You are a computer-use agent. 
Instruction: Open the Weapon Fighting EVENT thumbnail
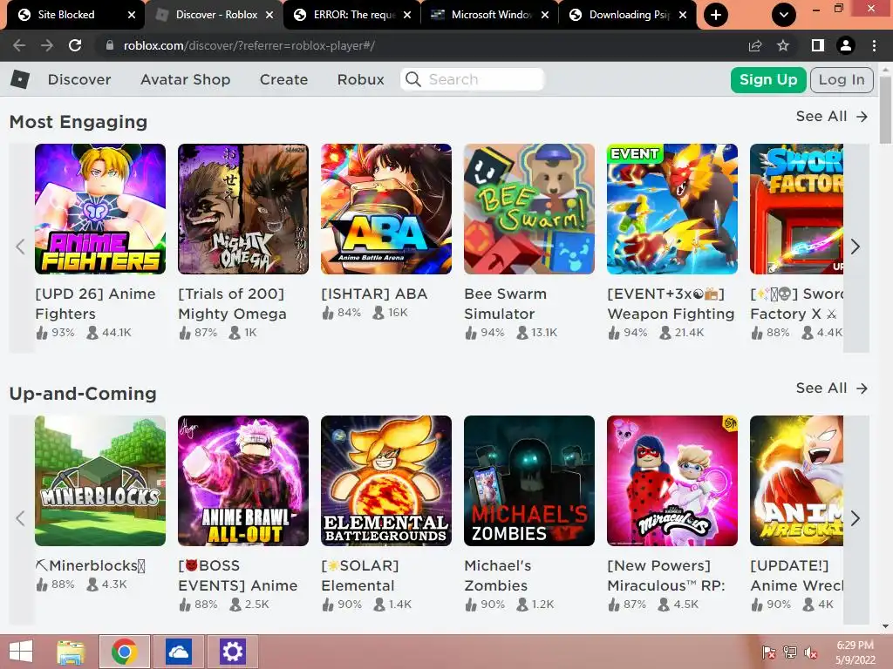pyautogui.click(x=672, y=209)
